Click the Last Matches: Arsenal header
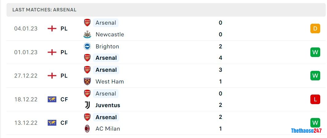The width and height of the screenshot is (327, 138). [x=44, y=10]
